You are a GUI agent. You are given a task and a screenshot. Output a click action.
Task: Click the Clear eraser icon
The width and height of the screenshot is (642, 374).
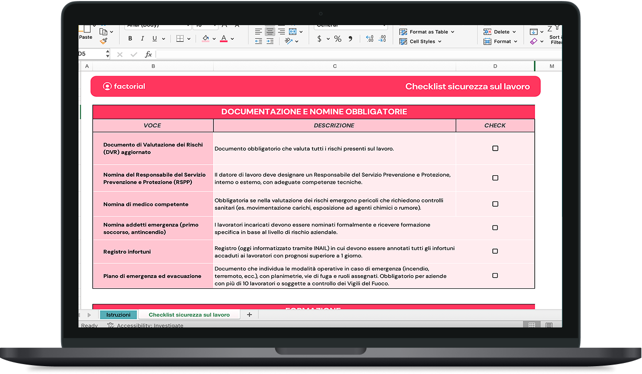click(x=534, y=41)
